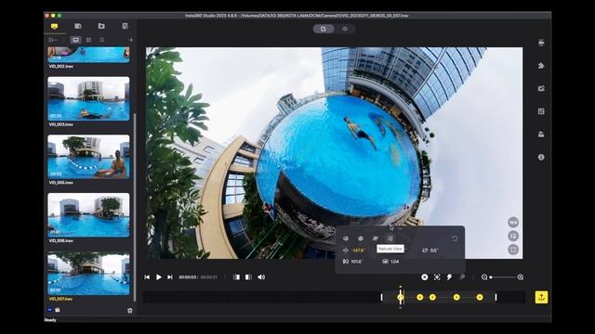Switch file list to detail list view
This screenshot has width=595, height=334.
101,40
